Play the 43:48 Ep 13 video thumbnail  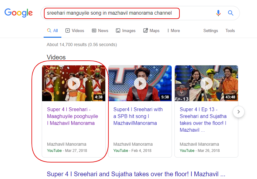(x=206, y=83)
